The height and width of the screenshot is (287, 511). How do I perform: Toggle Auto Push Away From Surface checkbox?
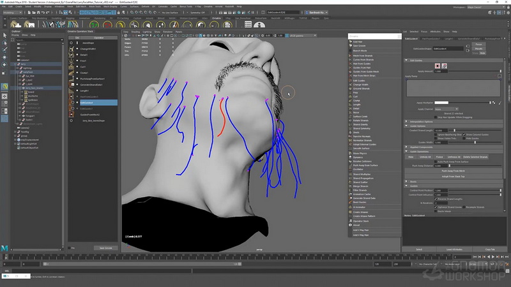(436, 161)
